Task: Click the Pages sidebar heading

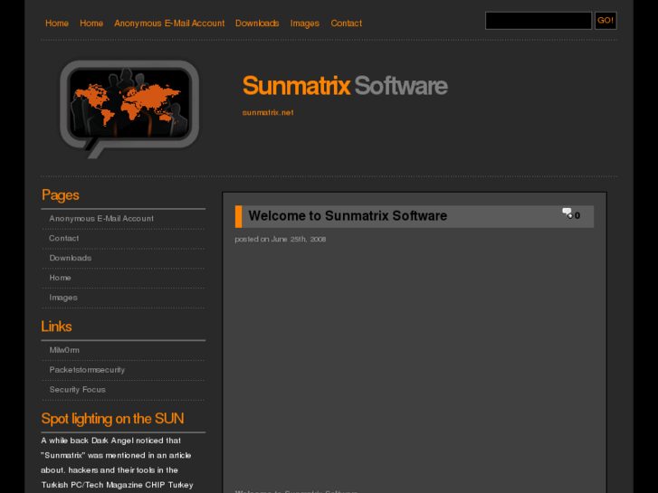Action: (x=60, y=195)
